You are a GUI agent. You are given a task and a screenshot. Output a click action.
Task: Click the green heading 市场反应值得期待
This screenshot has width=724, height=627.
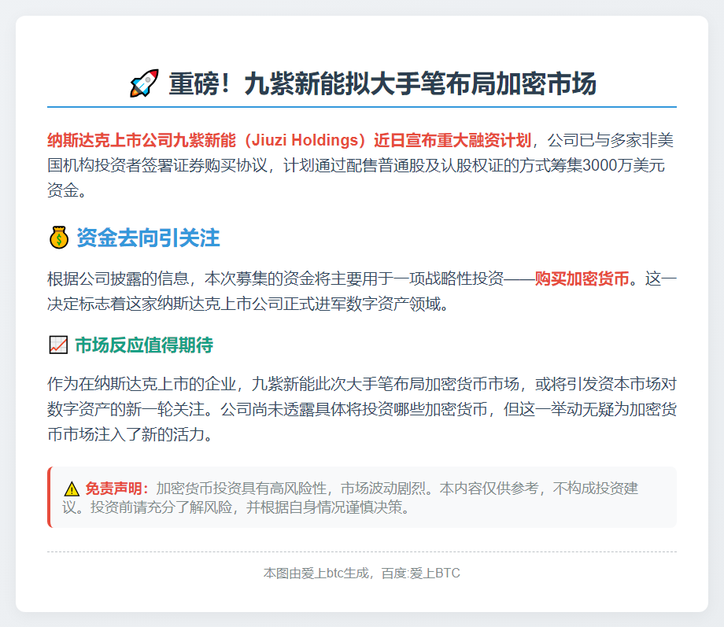pyautogui.click(x=143, y=345)
